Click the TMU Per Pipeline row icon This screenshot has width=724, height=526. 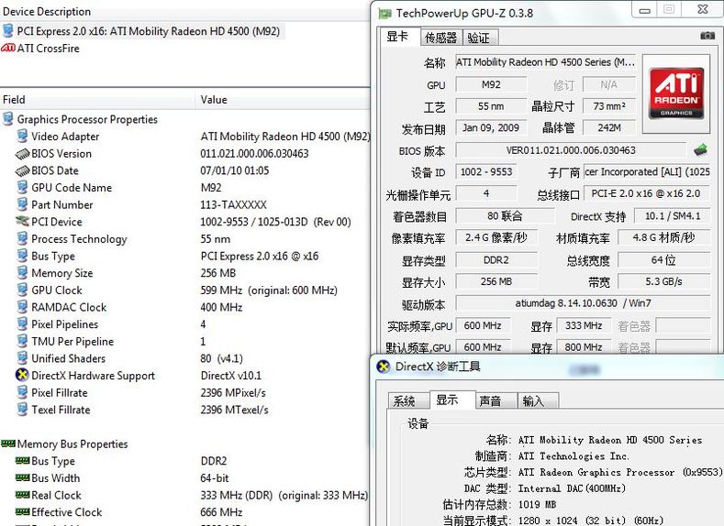pos(22,341)
